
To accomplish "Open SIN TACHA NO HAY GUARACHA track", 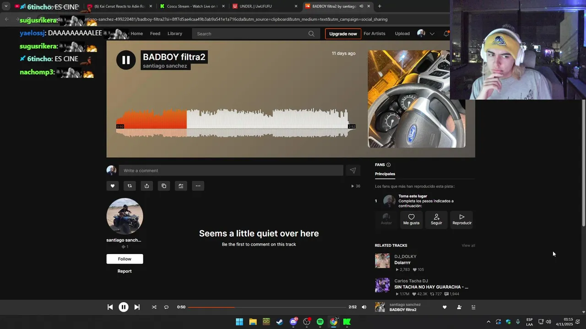I will [x=431, y=287].
